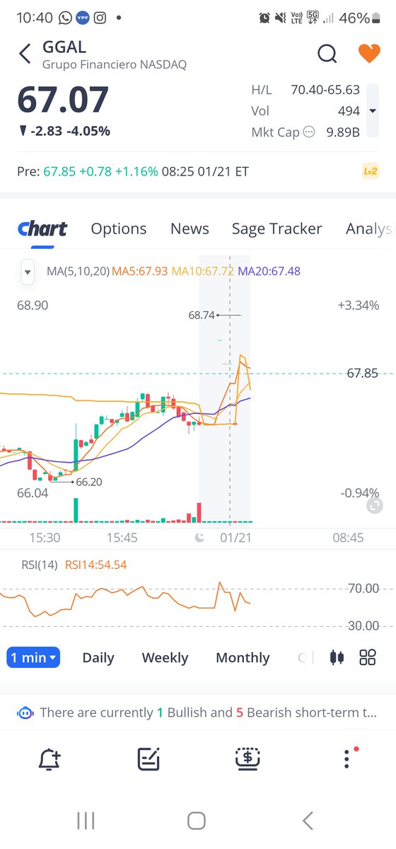This screenshot has height=849, width=396.
Task: Switch to the Analysis tab
Action: coord(369,229)
